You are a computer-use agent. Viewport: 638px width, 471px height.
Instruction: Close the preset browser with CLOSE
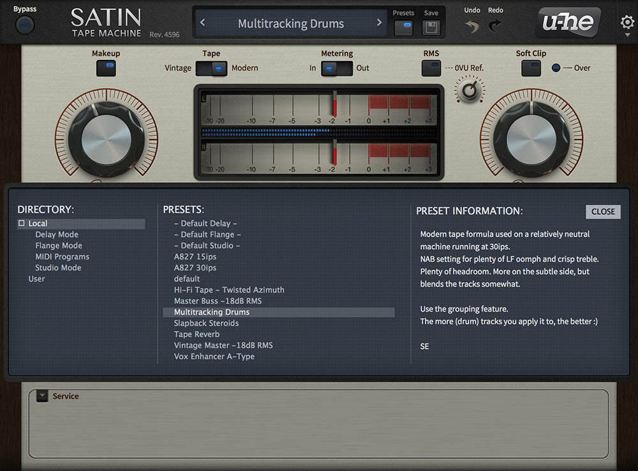603,212
